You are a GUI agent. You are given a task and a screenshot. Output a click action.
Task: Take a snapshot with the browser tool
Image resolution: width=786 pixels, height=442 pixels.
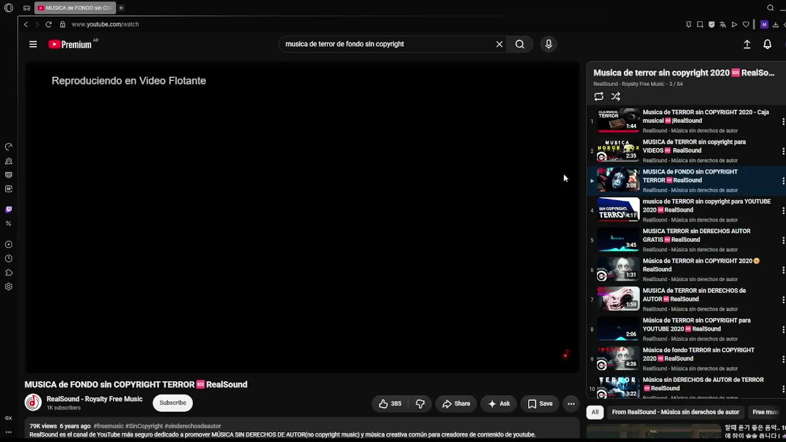[x=700, y=25]
